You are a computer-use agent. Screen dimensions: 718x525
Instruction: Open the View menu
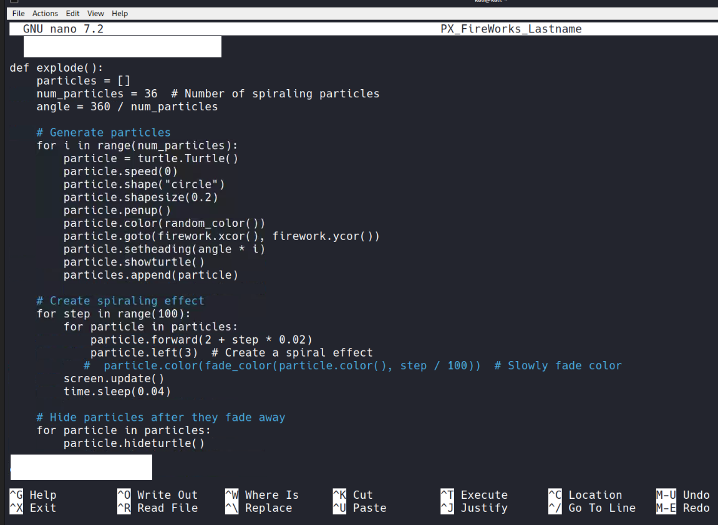click(95, 13)
